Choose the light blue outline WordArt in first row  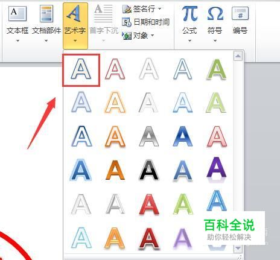click(x=183, y=69)
